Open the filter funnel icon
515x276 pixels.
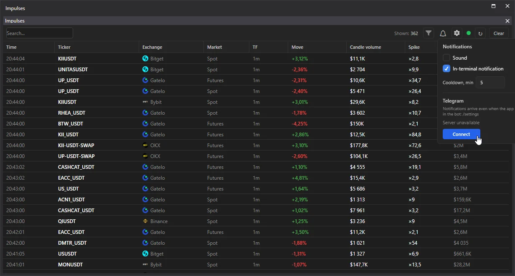(429, 33)
